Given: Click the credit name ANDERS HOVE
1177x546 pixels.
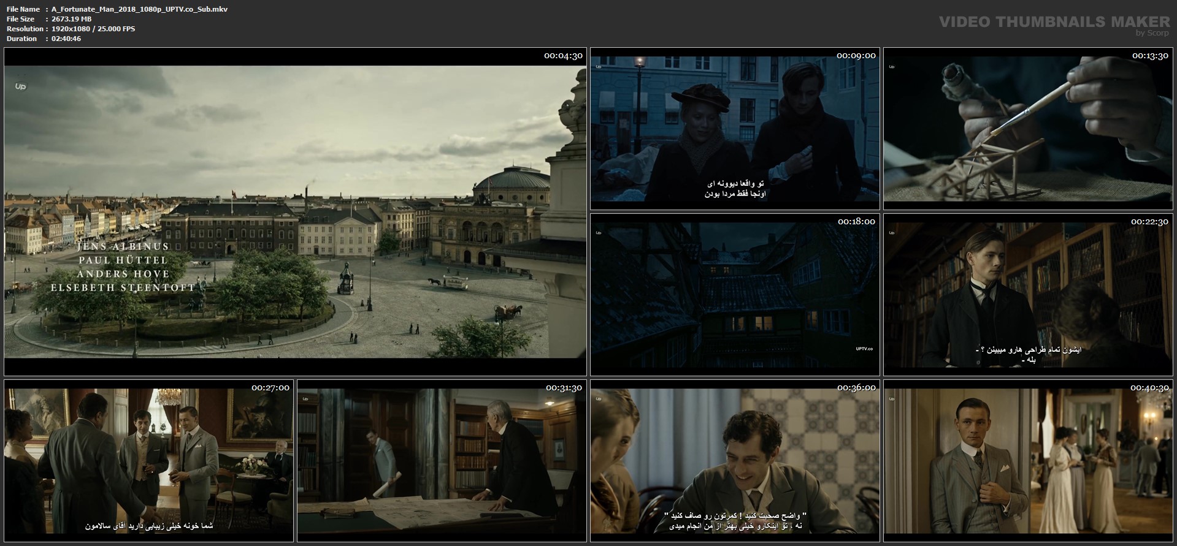Looking at the screenshot, I should [x=123, y=274].
